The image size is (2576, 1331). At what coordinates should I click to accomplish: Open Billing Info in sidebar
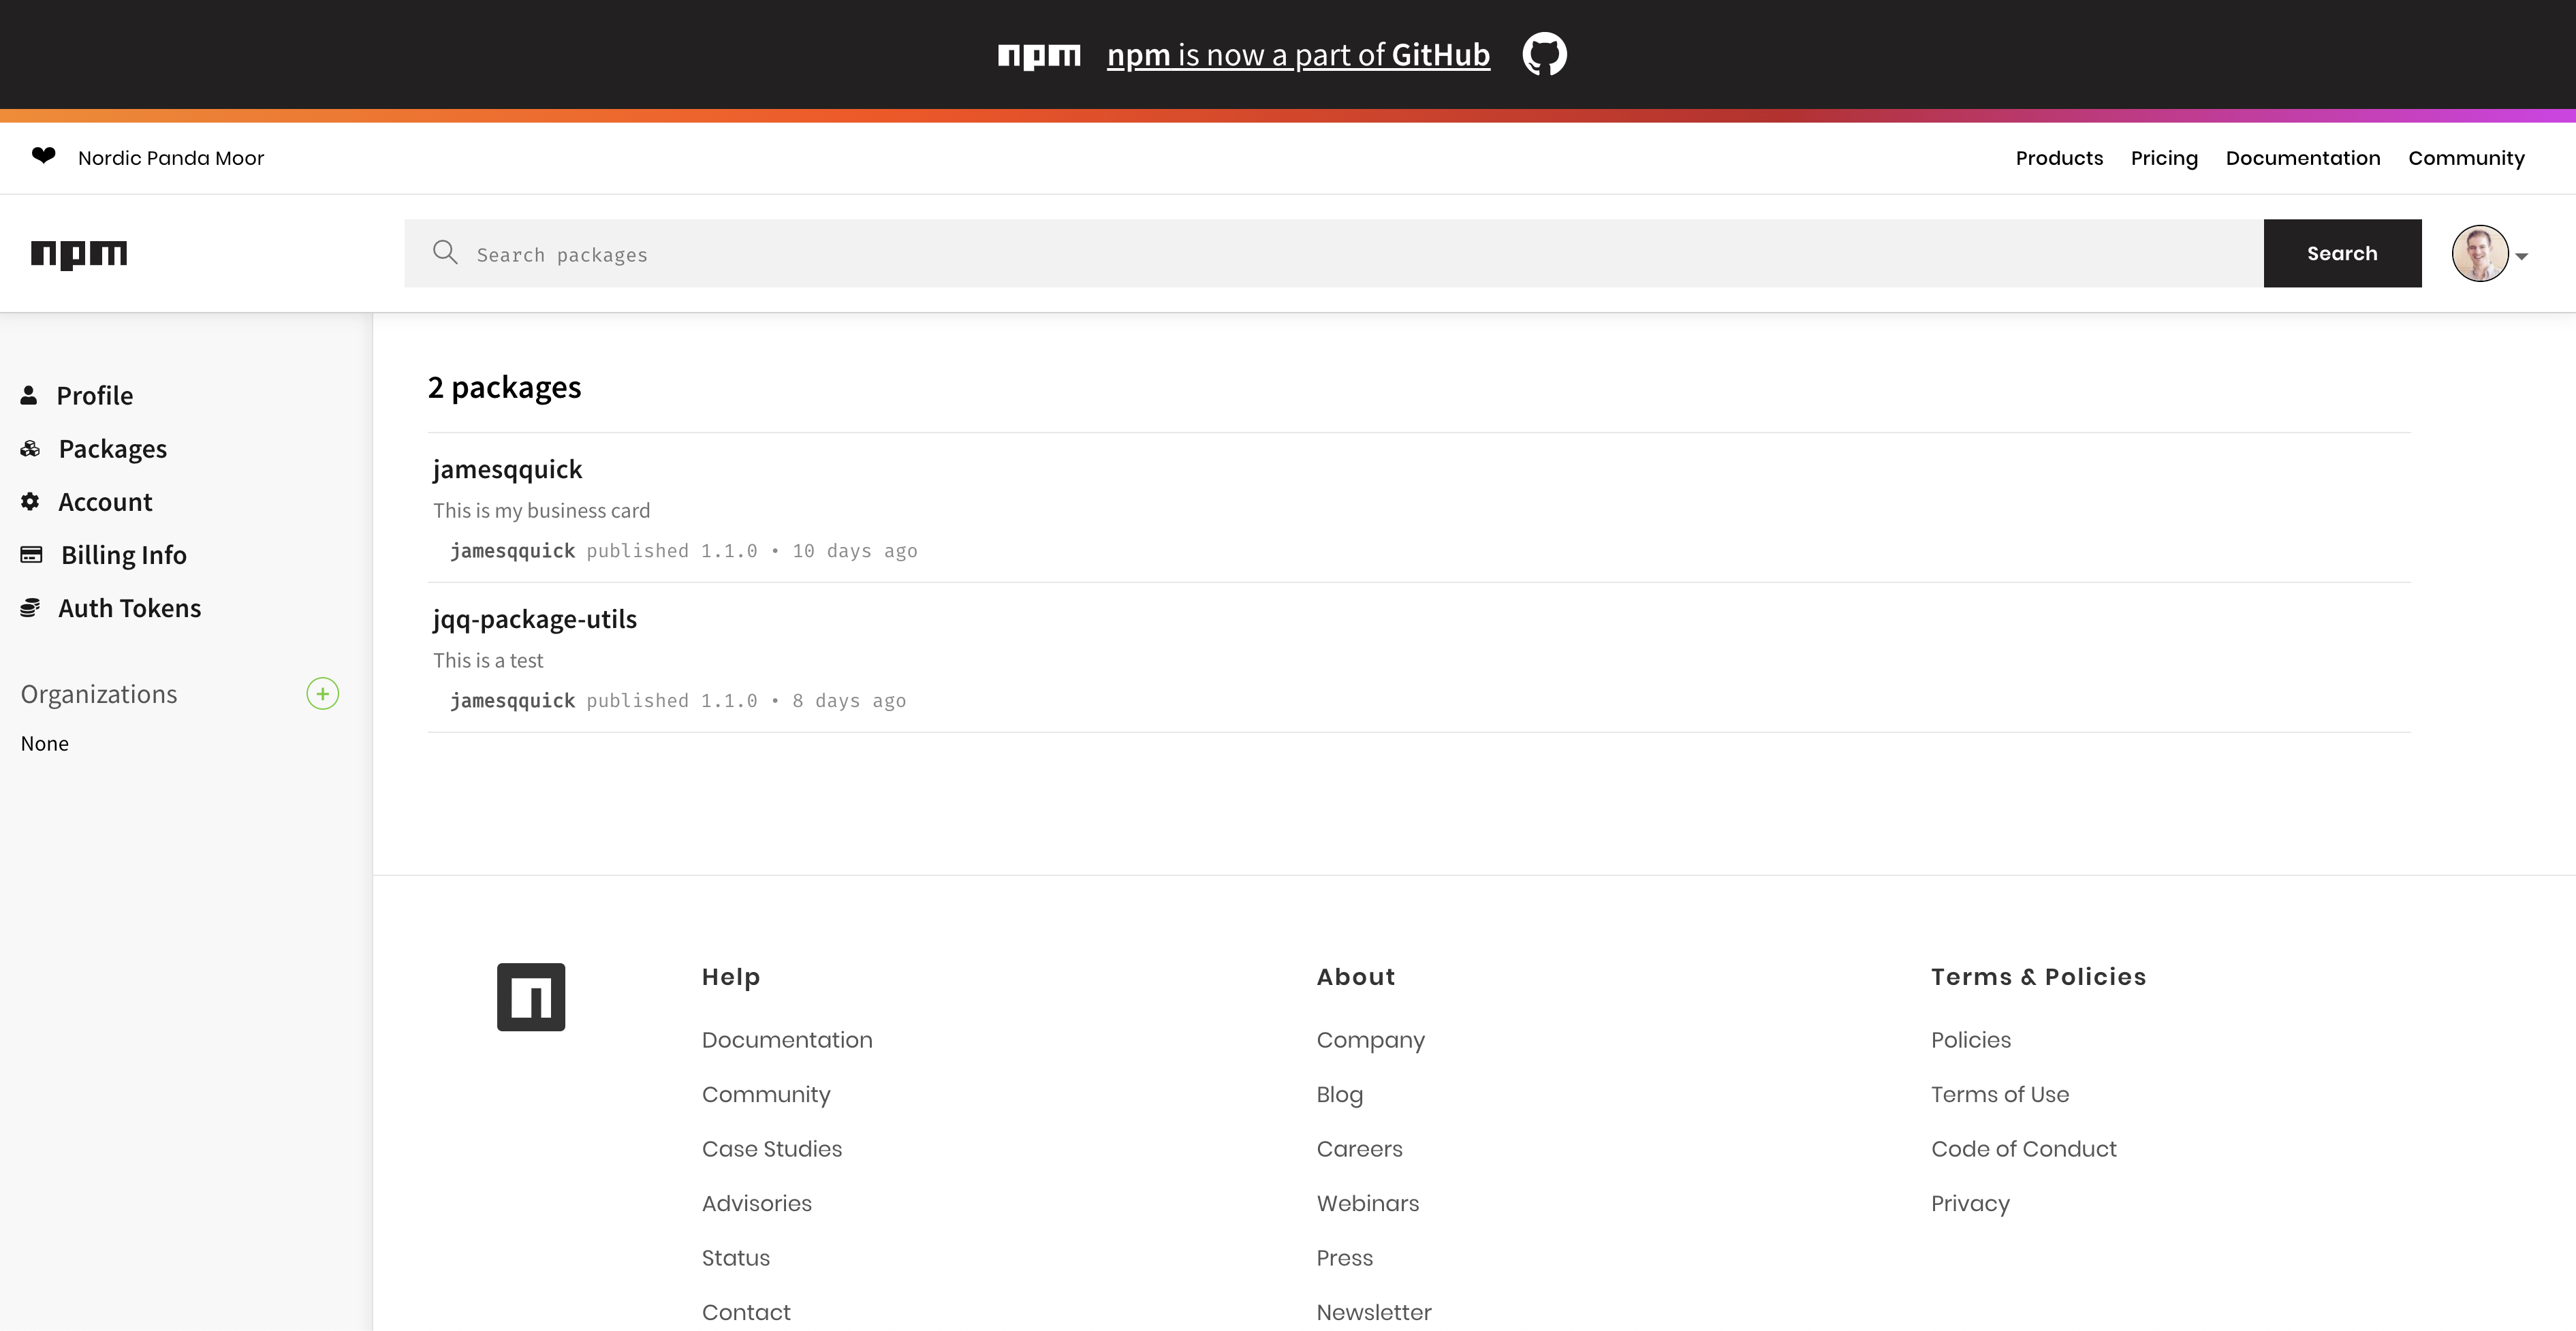click(x=123, y=554)
